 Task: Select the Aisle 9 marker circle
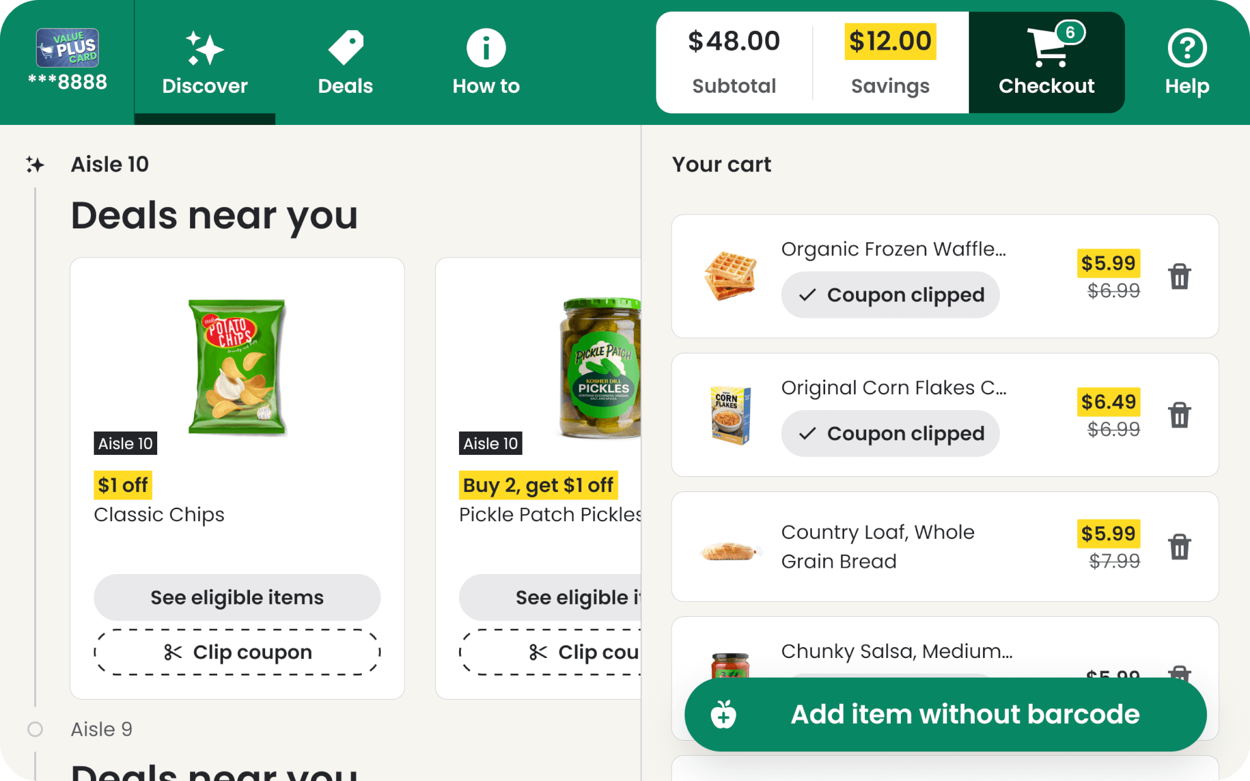point(35,729)
